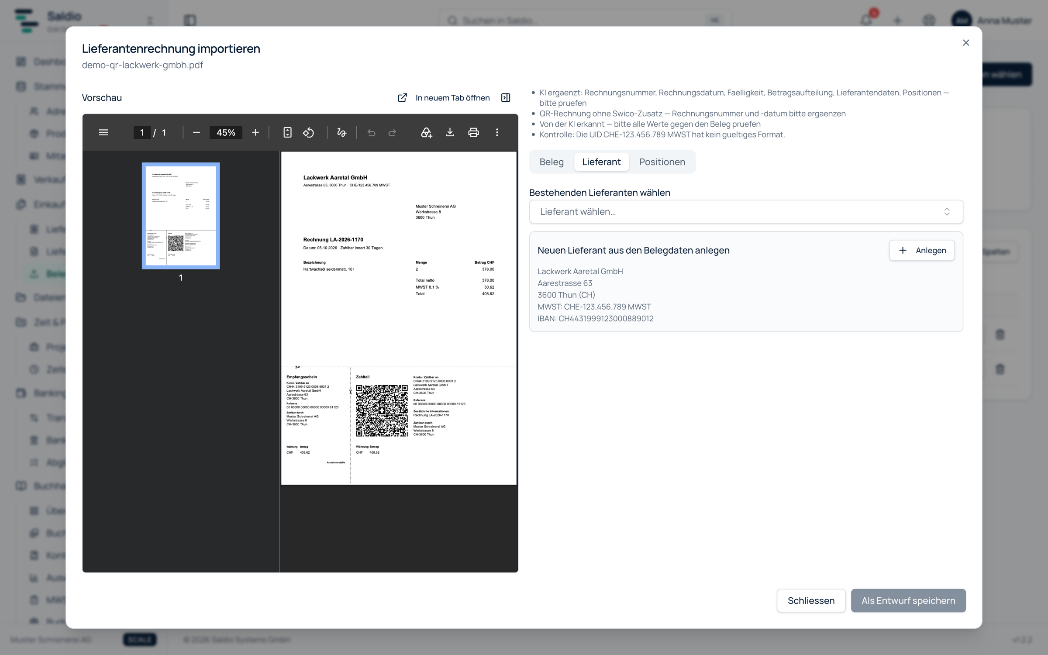Click the undo icon in PDF toolbar
Image resolution: width=1048 pixels, height=655 pixels.
coord(371,132)
